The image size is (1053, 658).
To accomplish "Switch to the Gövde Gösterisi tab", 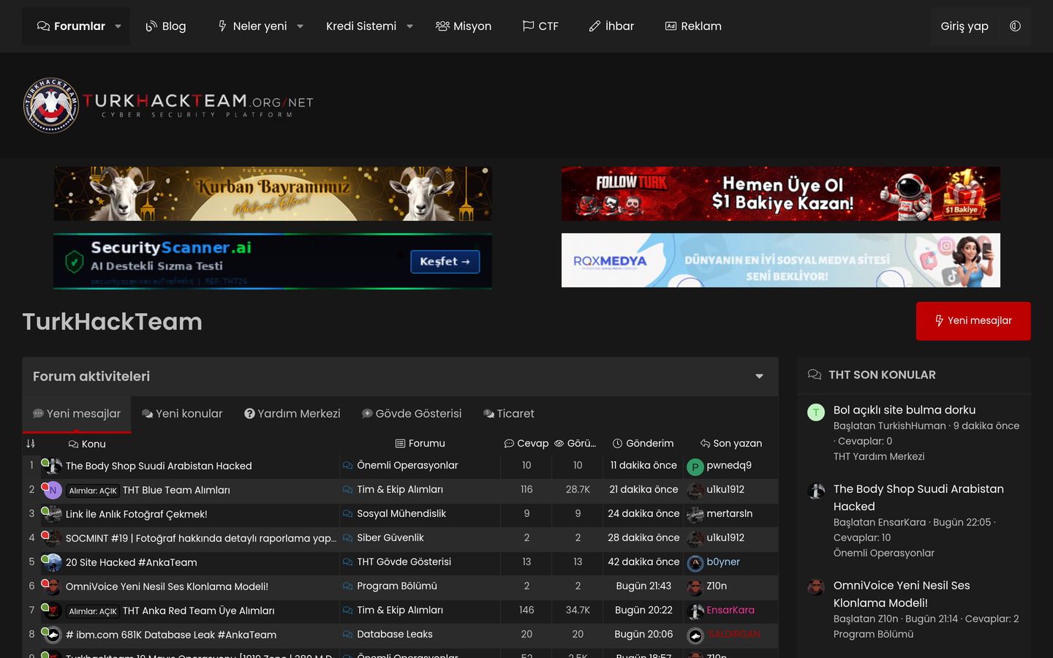I will pyautogui.click(x=412, y=414).
